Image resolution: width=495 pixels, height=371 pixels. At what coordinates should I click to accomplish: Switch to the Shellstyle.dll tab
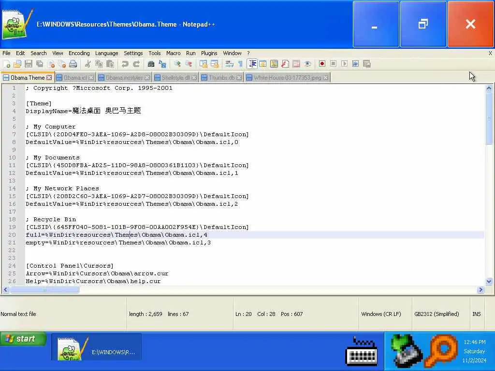[175, 78]
